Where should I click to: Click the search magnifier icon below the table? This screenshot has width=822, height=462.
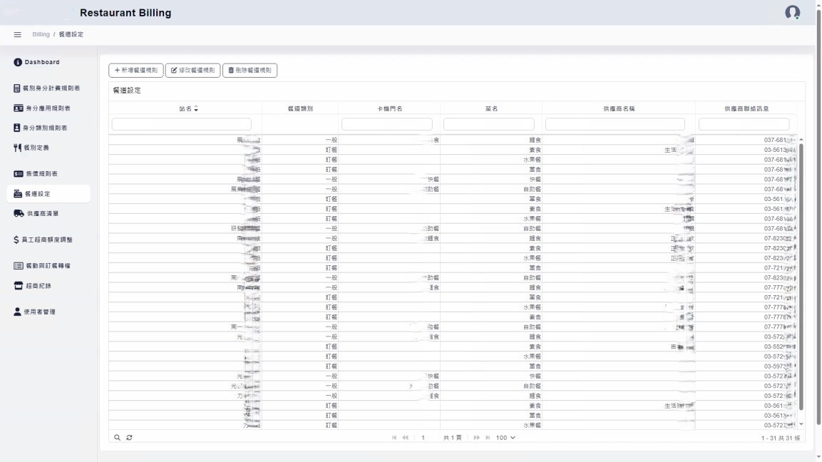(x=118, y=437)
